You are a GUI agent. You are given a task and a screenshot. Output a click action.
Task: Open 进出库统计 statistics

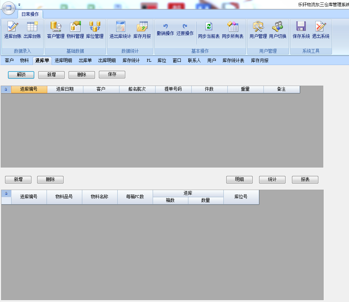[x=120, y=30]
